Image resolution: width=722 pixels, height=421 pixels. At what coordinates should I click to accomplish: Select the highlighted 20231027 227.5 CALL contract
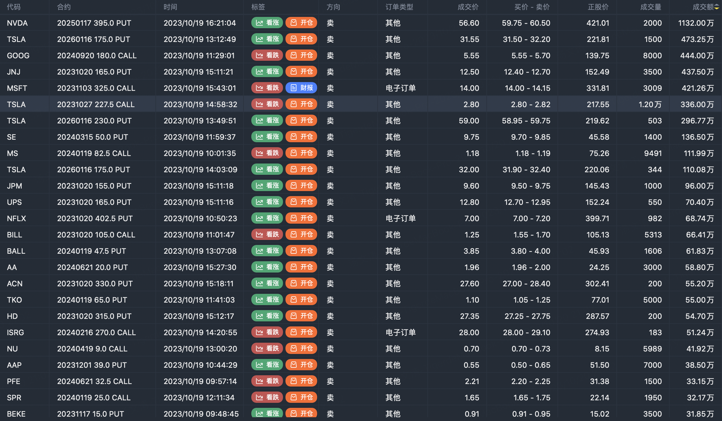(x=96, y=104)
